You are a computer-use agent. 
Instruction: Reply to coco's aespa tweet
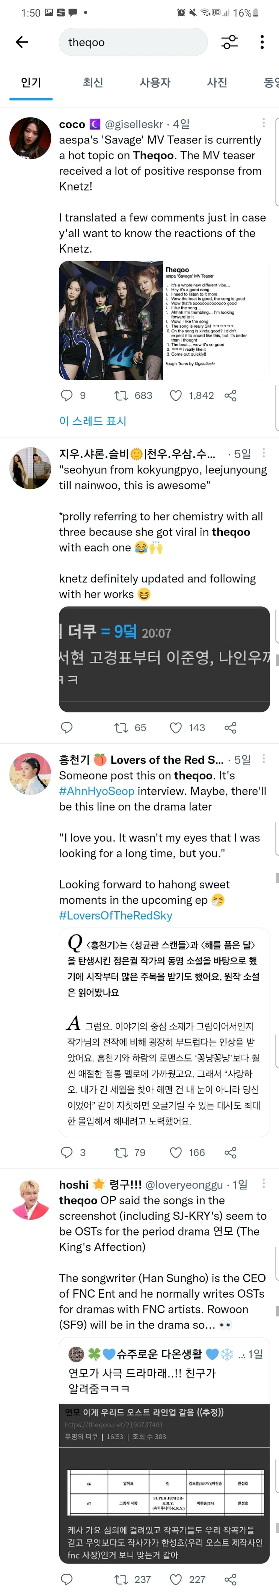[67, 395]
